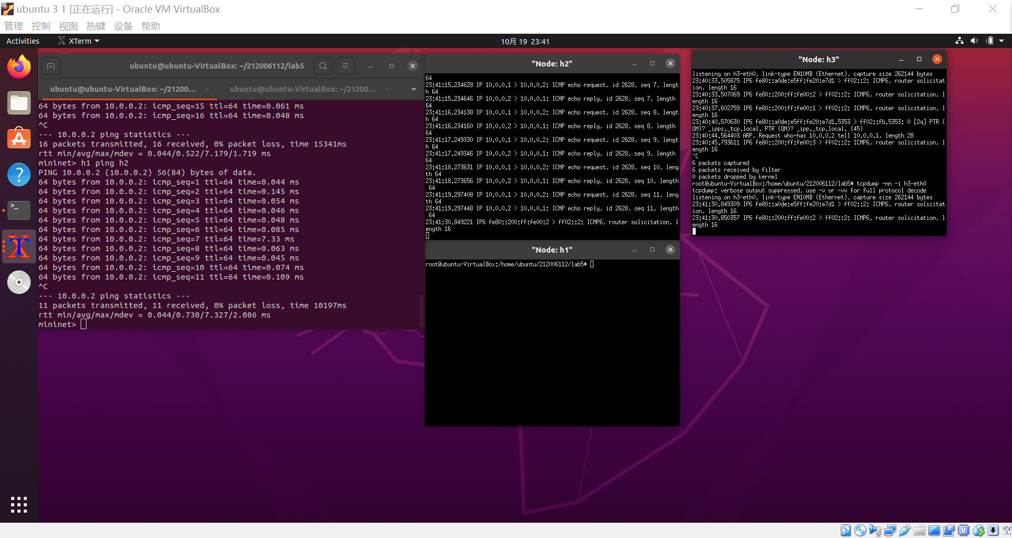Viewport: 1012px width, 538px height.
Task: Click the "11 packets transmitted" statistics line
Action: click(192, 305)
